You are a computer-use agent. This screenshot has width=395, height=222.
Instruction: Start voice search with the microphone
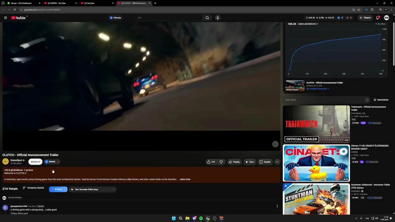[x=218, y=18]
